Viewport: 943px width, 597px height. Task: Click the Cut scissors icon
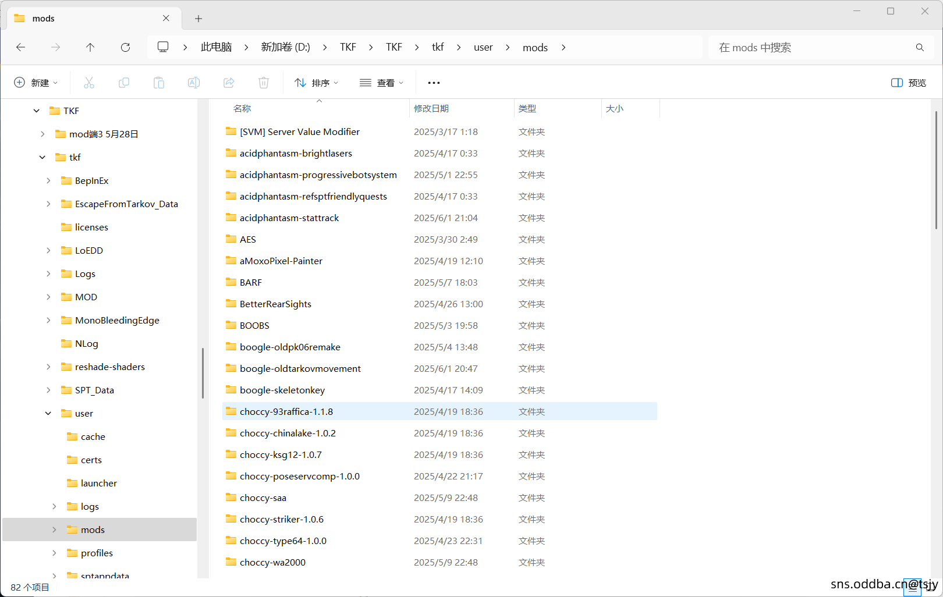point(89,83)
